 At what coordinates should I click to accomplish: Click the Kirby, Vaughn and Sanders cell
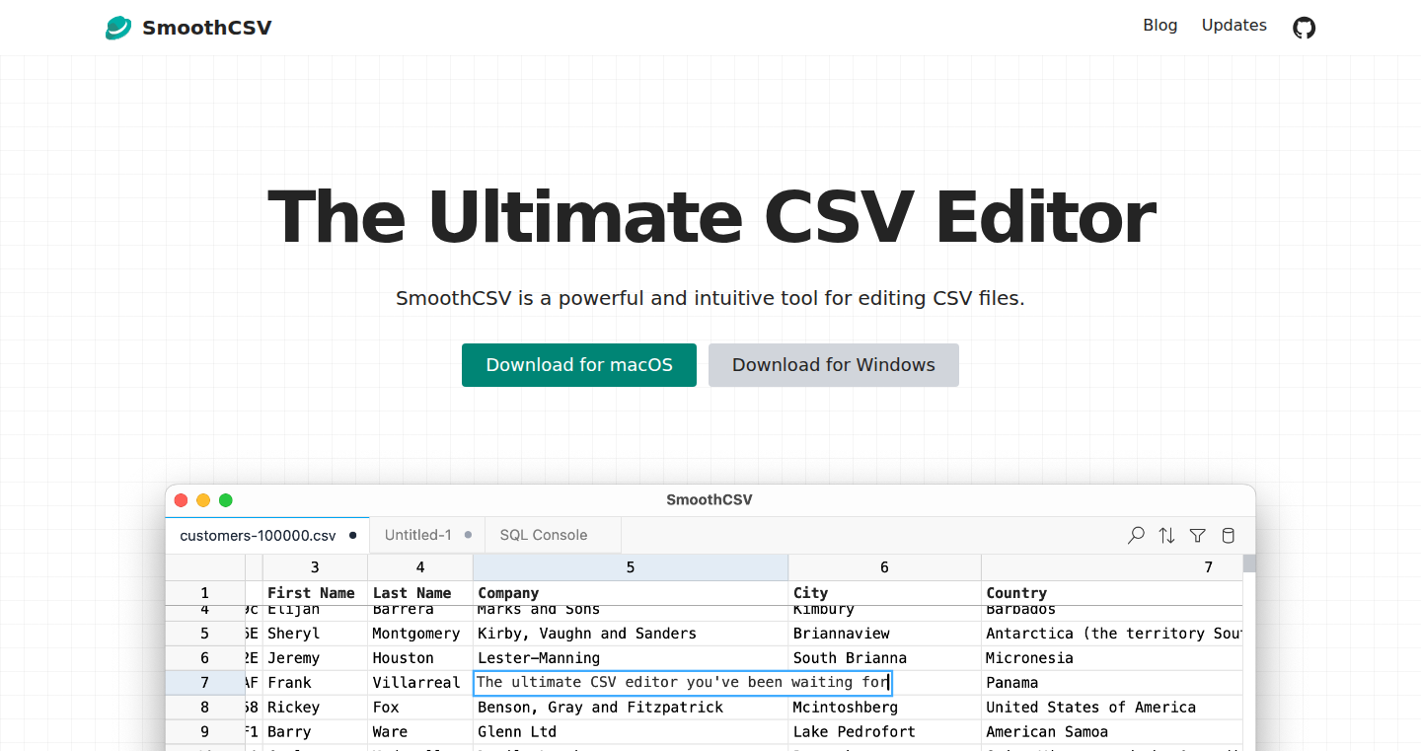[631, 634]
